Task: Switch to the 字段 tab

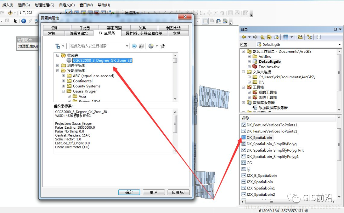Action: click(177, 33)
